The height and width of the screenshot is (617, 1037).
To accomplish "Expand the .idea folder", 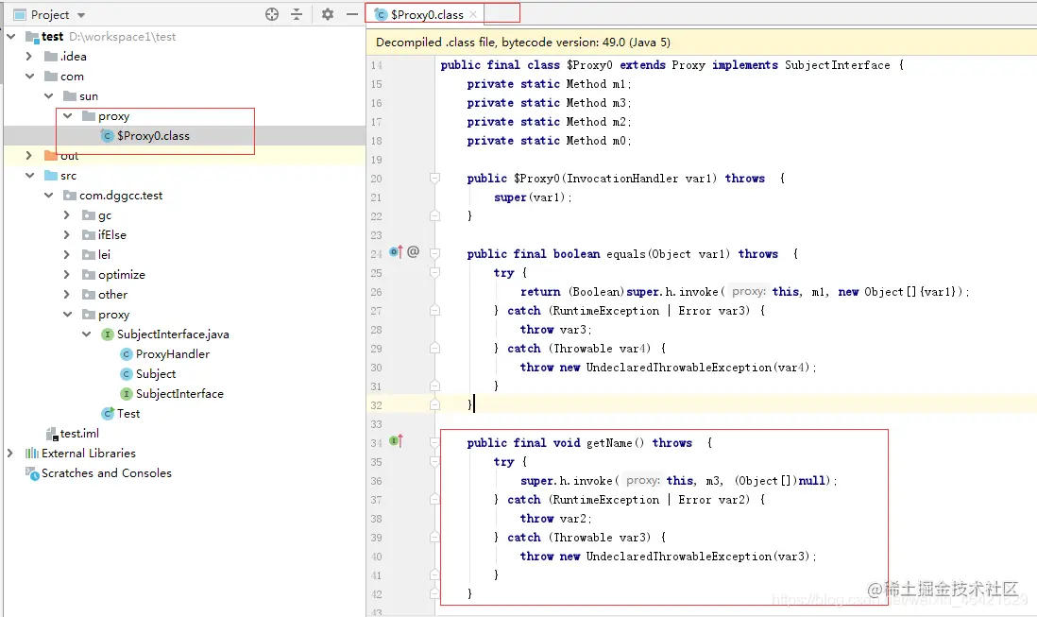I will pyautogui.click(x=29, y=56).
